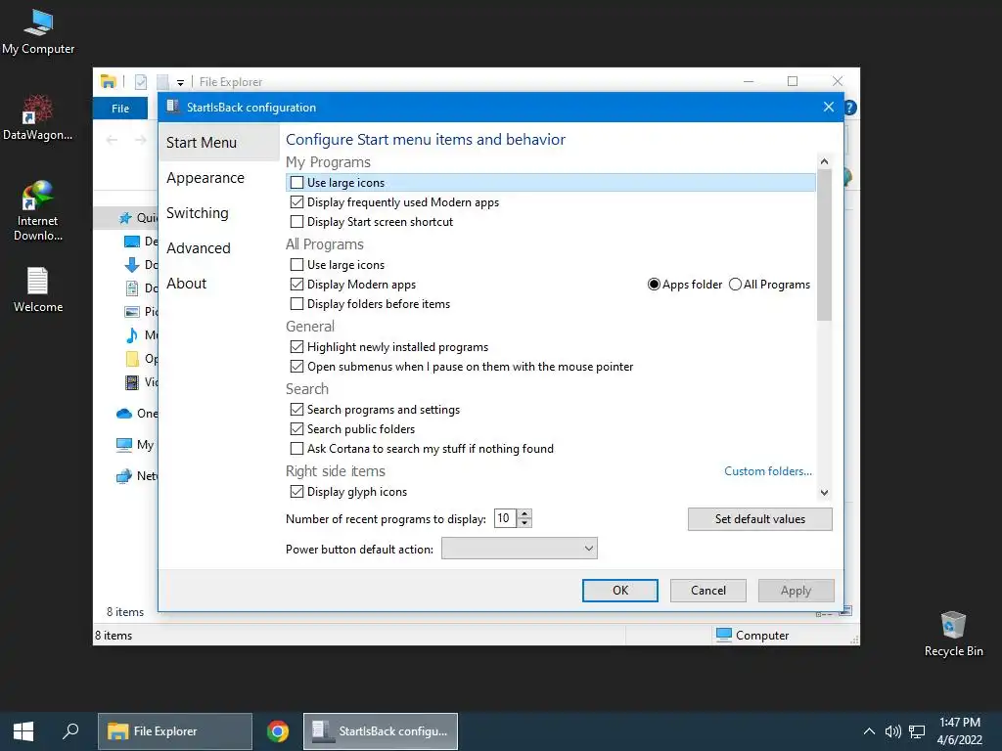The width and height of the screenshot is (1002, 751).
Task: Uncheck Display Modern apps
Action: [x=296, y=285]
